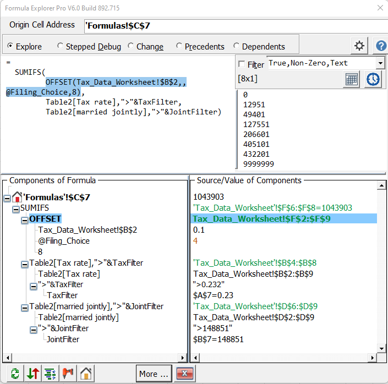The height and width of the screenshot is (384, 388).
Task: Click right scroll arrow of Components panel
Action: pyautogui.click(x=183, y=358)
